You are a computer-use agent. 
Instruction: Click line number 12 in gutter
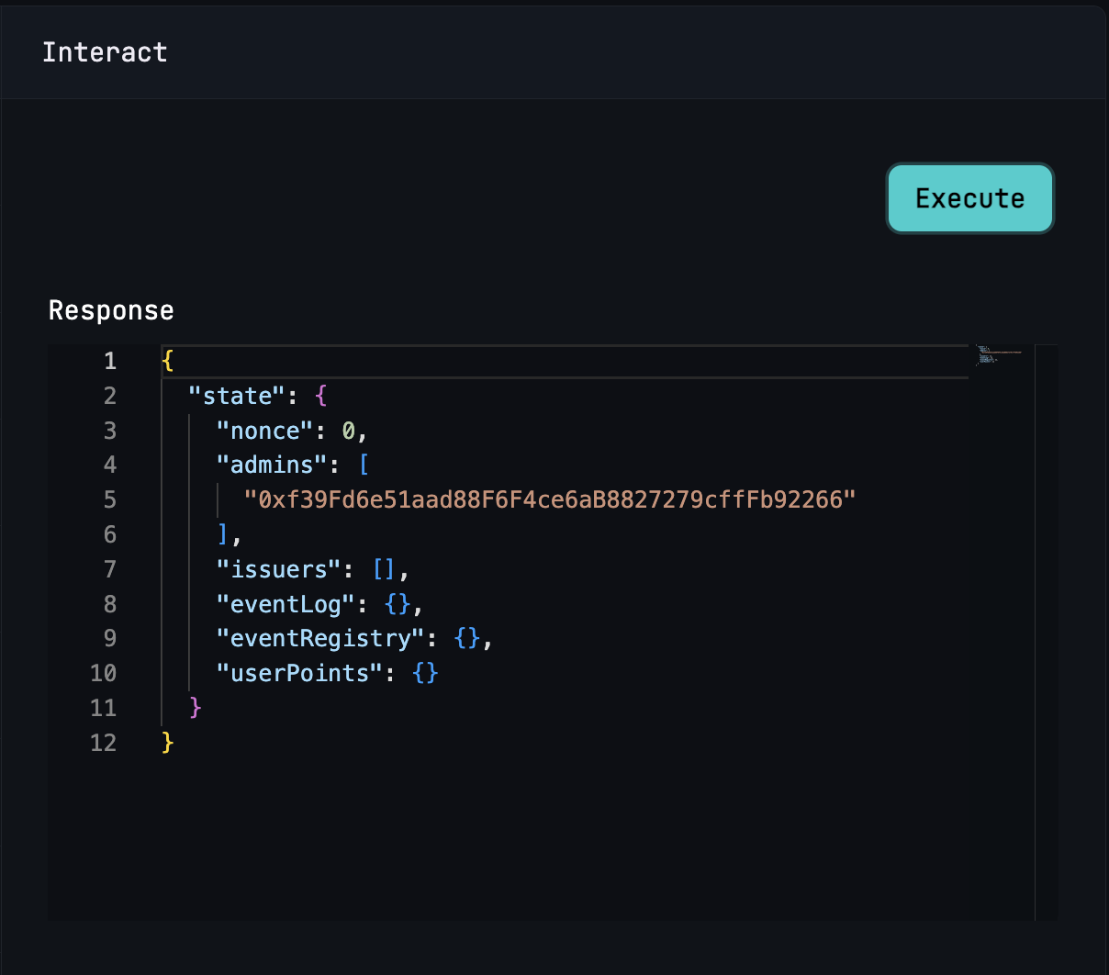point(104,742)
